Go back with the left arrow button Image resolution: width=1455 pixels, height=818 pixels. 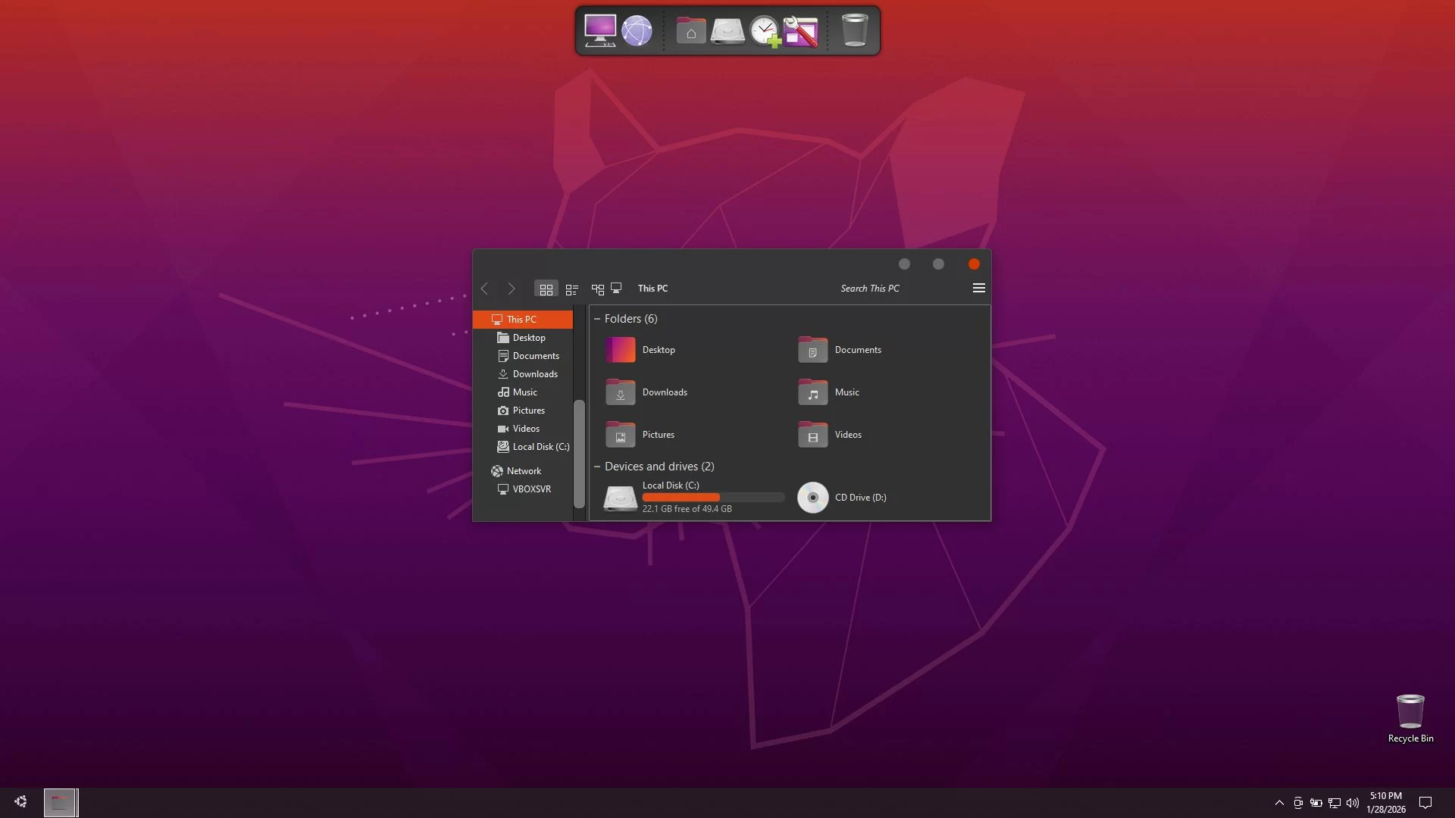point(485,289)
